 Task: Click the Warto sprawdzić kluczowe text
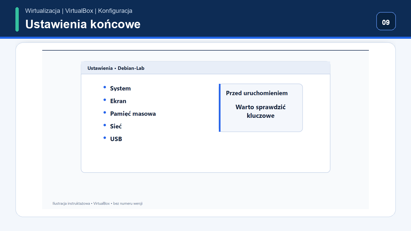[260, 111]
